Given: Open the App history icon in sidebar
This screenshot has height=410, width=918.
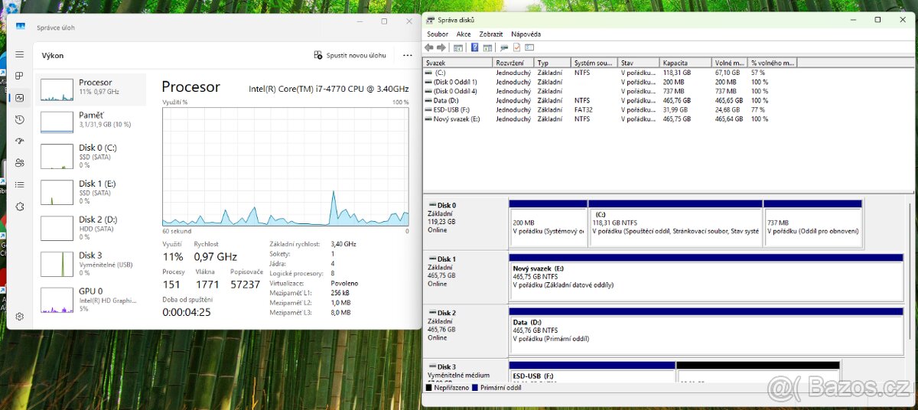Looking at the screenshot, I should (x=20, y=119).
